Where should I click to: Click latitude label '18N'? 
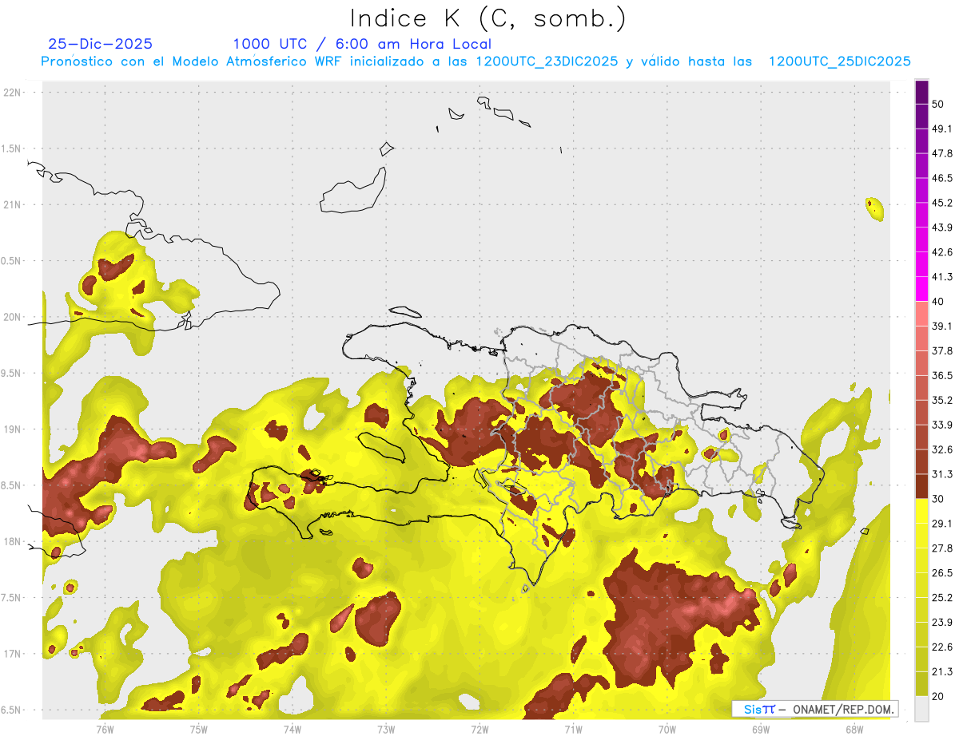point(14,542)
